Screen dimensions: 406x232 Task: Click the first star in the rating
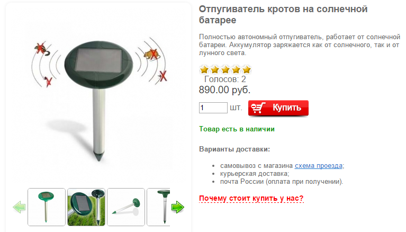coord(204,69)
